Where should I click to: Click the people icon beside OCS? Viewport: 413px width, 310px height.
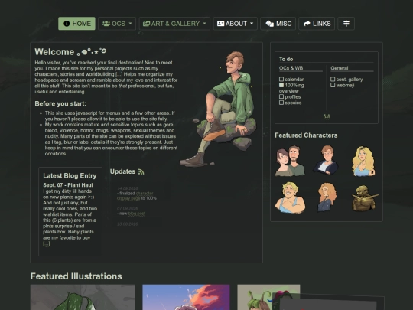coord(106,24)
